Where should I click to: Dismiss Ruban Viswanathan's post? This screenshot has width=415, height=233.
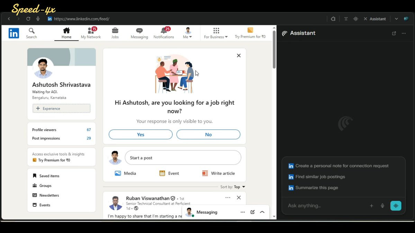pyautogui.click(x=239, y=197)
